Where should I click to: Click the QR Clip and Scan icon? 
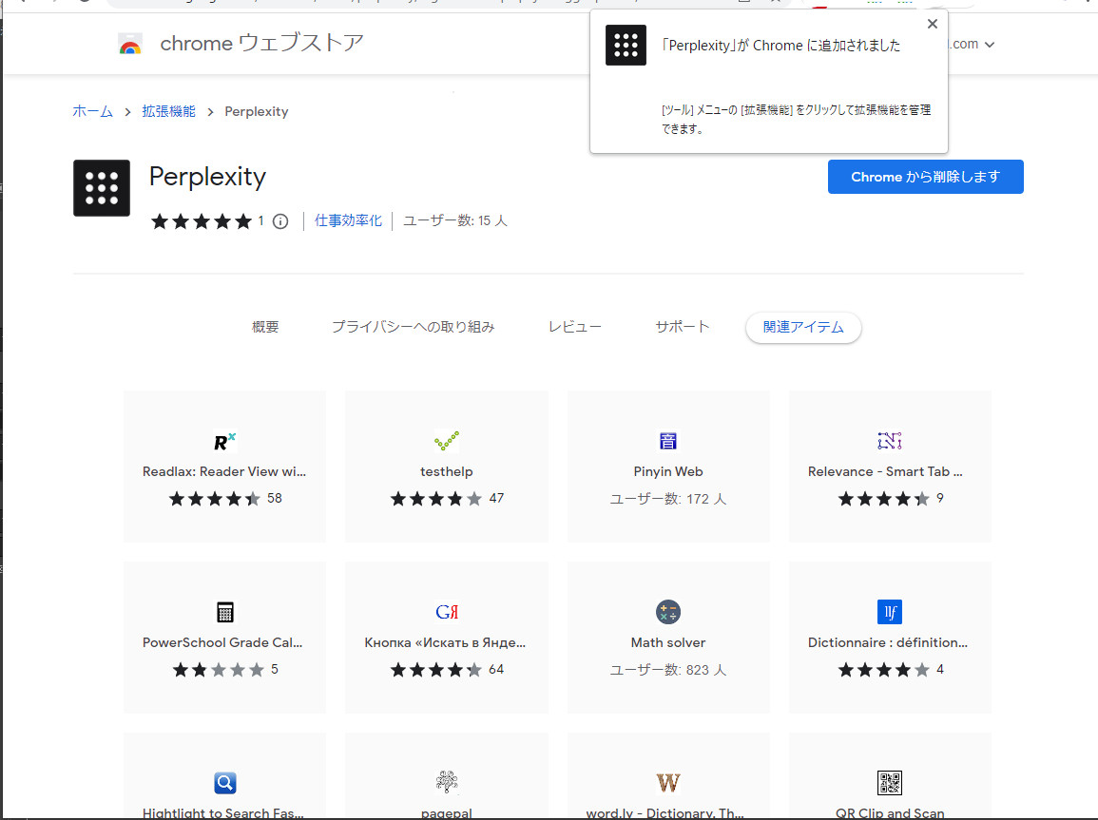(889, 782)
